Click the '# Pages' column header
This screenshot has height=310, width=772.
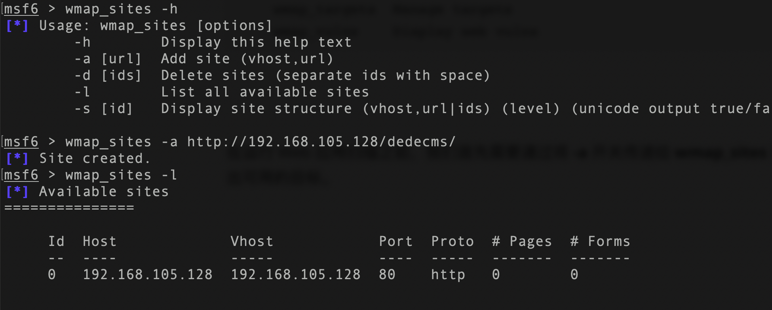[x=521, y=242]
